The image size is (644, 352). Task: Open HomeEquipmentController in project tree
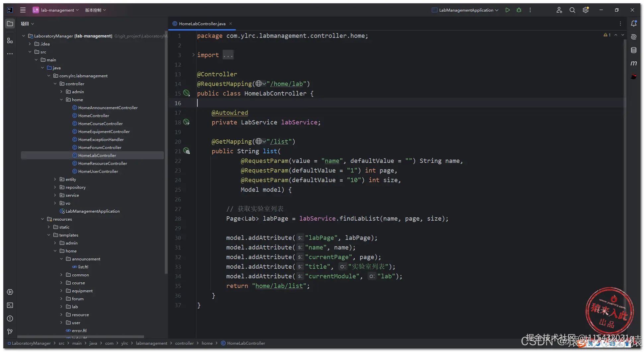pos(104,131)
